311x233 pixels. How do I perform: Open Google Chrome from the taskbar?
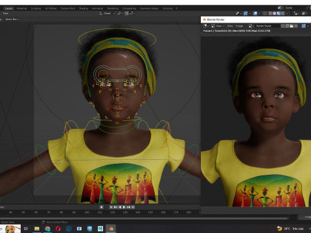[47, 228]
